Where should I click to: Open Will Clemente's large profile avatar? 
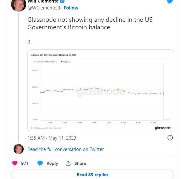[x=19, y=5]
